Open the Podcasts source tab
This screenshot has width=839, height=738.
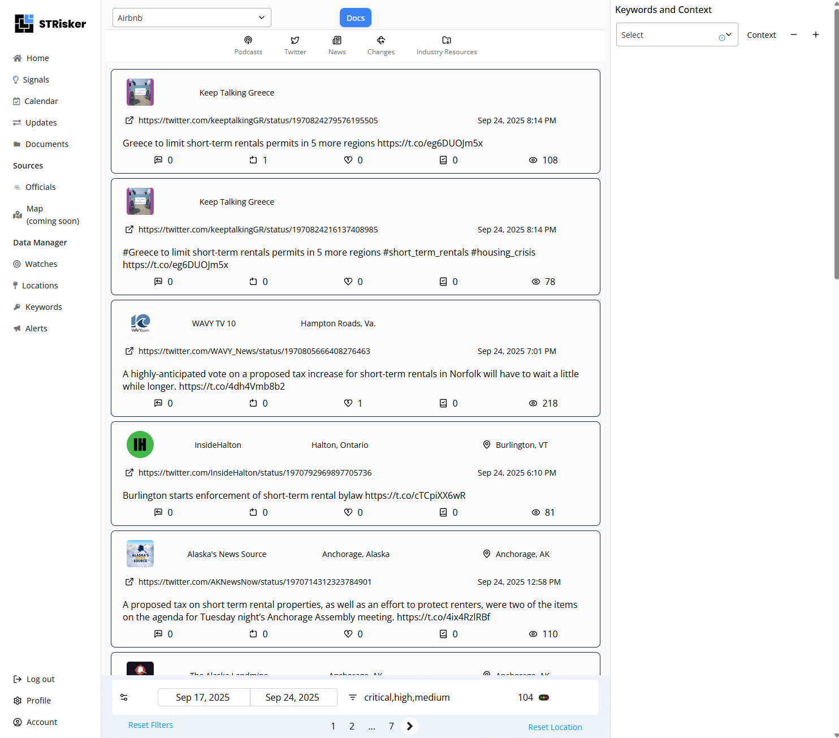(248, 45)
